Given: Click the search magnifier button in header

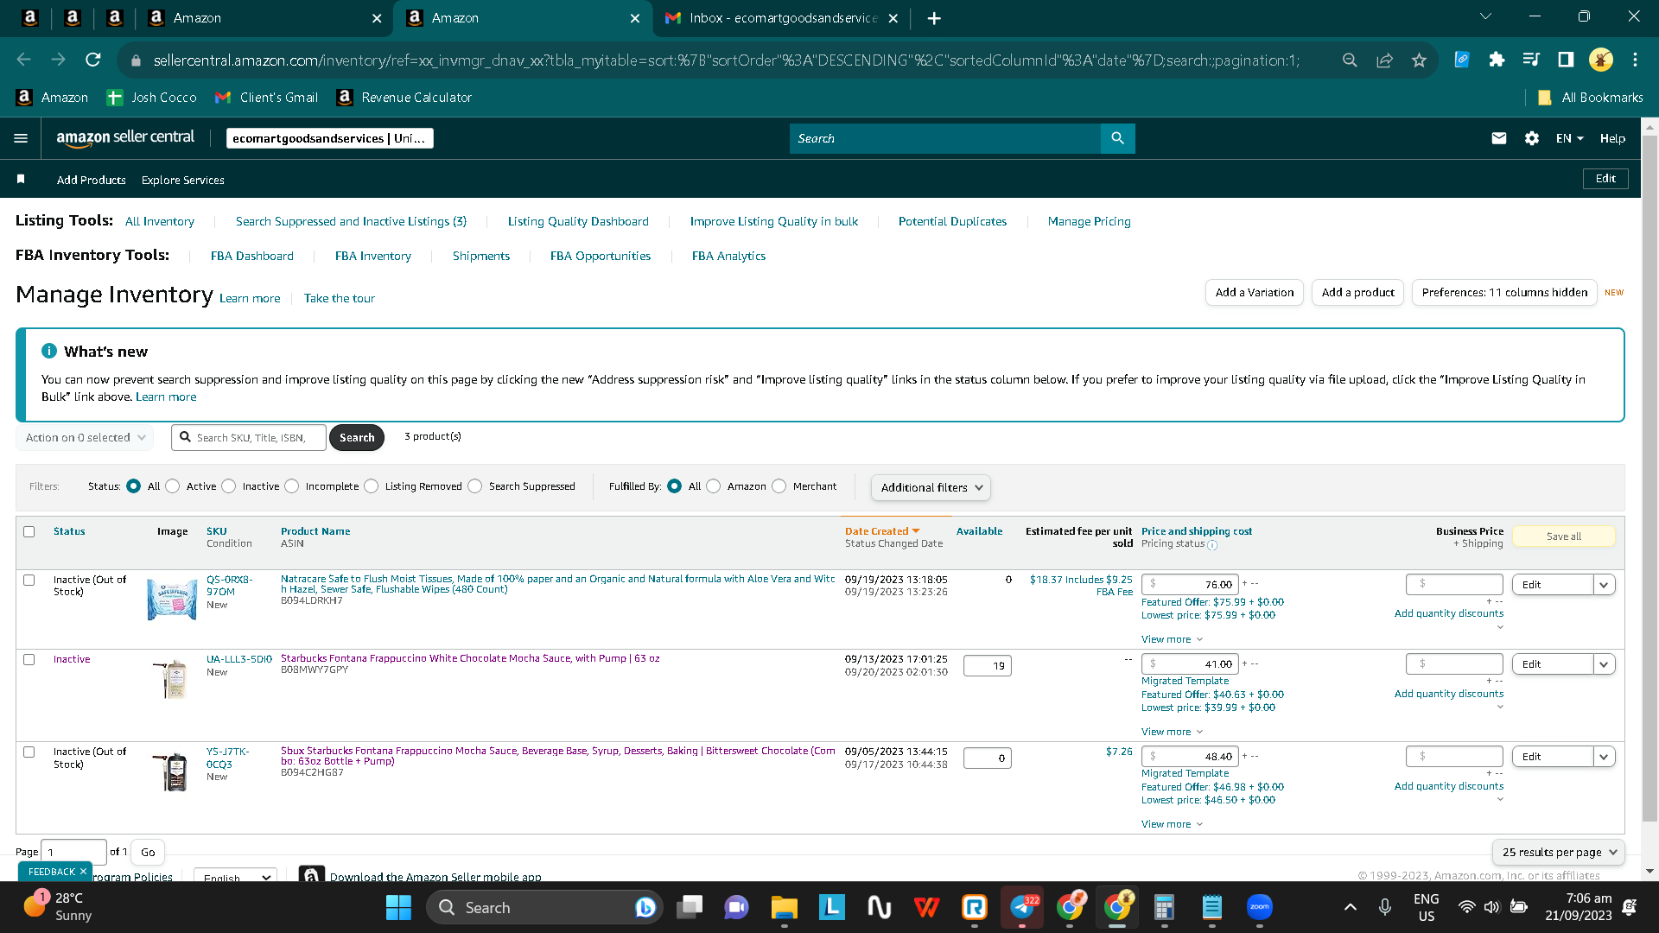Looking at the screenshot, I should [x=1117, y=138].
